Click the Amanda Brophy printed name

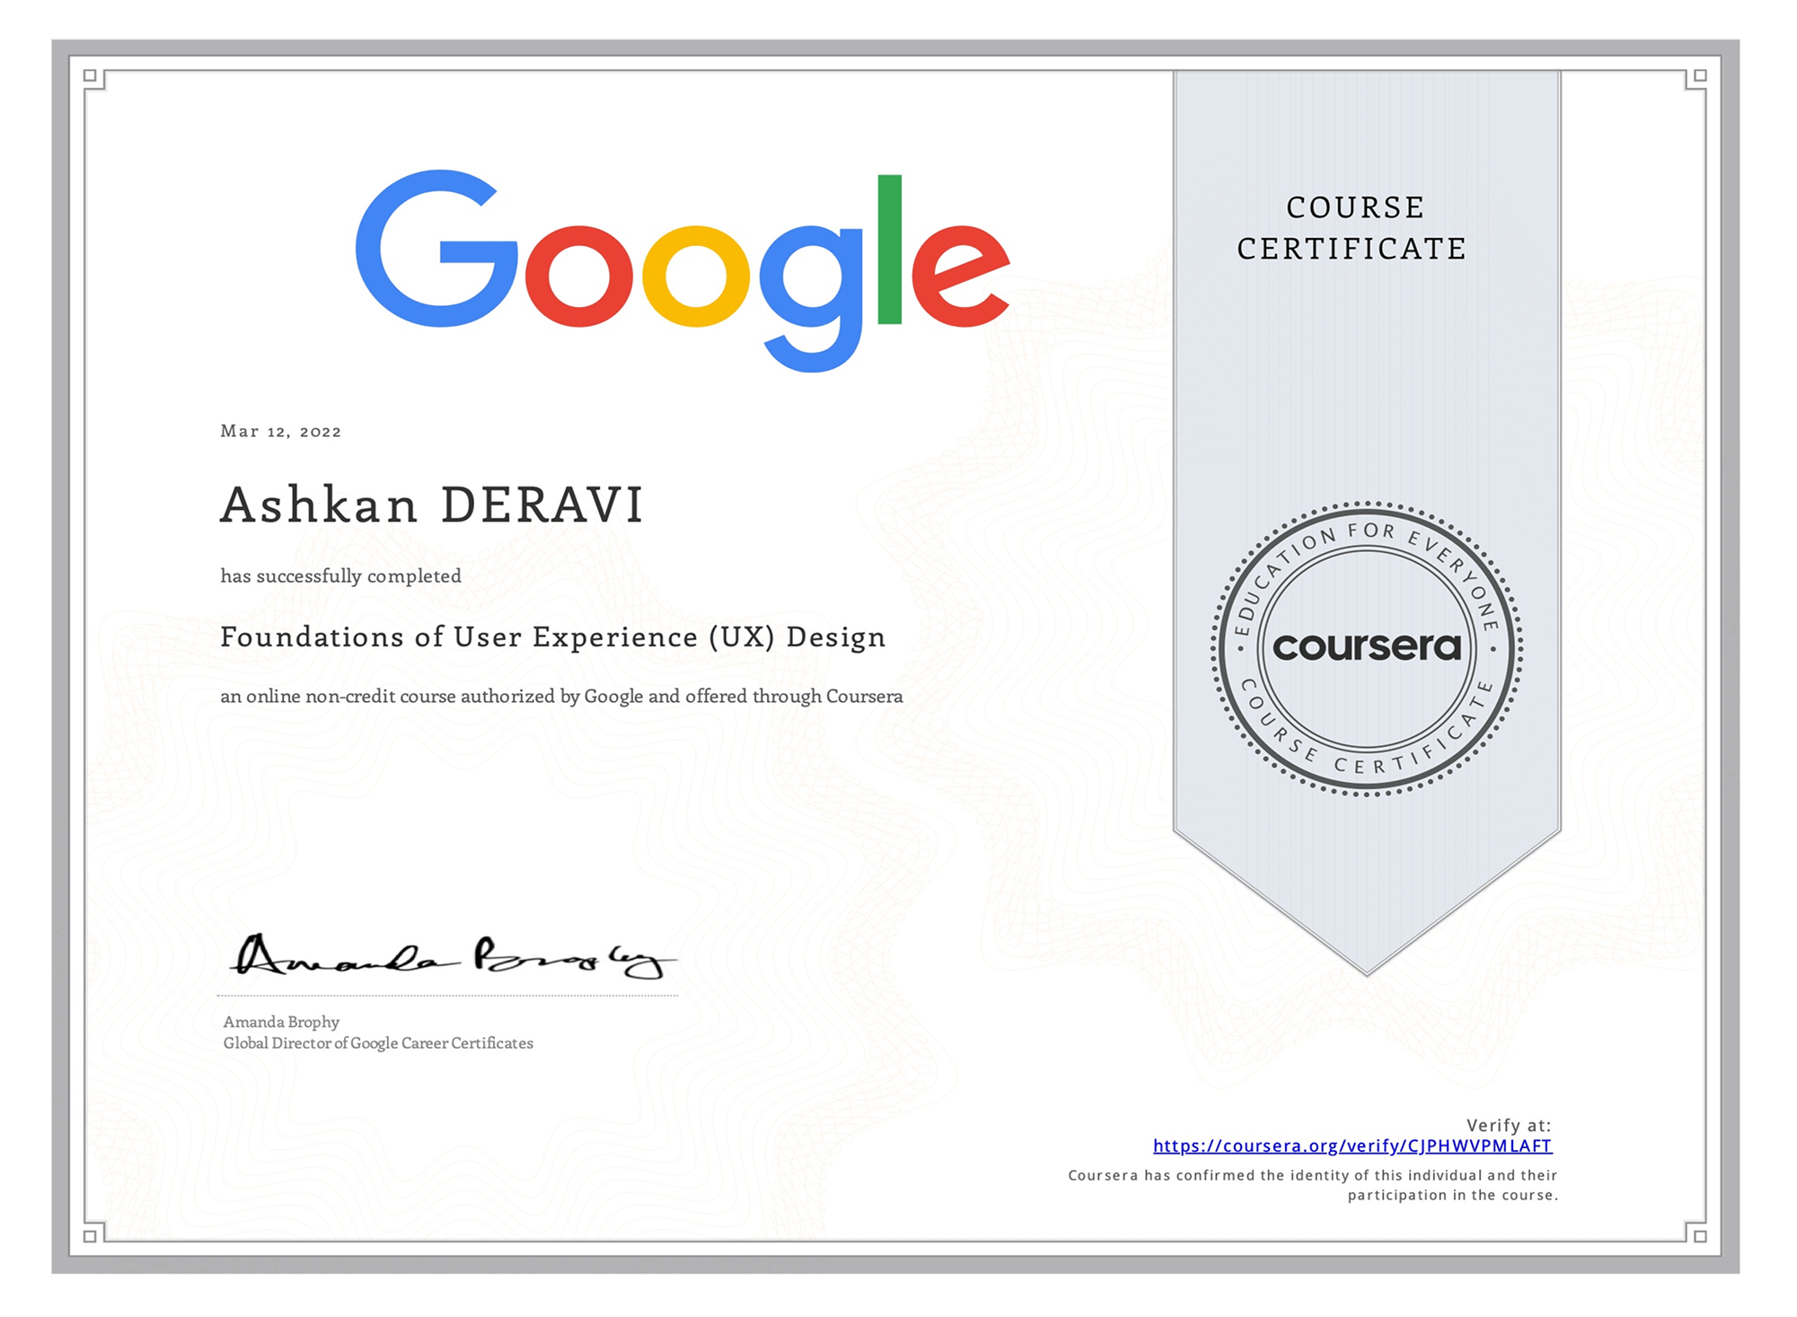tap(281, 1022)
